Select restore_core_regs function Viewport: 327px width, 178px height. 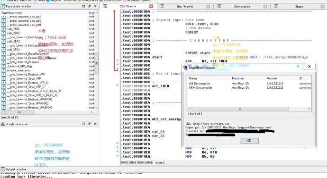(x=18, y=70)
